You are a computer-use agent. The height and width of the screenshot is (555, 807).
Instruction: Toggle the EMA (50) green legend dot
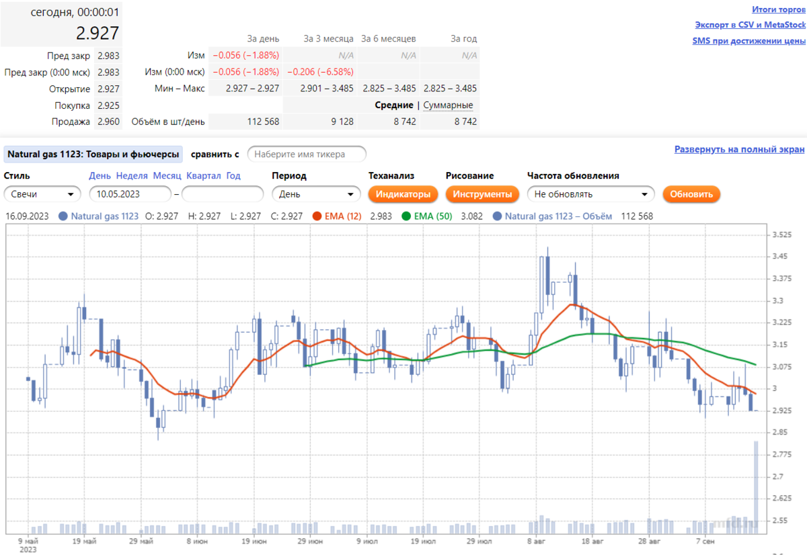pos(406,216)
